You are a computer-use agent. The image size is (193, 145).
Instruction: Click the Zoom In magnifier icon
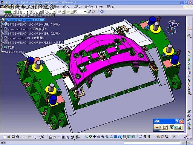(x=103, y=137)
